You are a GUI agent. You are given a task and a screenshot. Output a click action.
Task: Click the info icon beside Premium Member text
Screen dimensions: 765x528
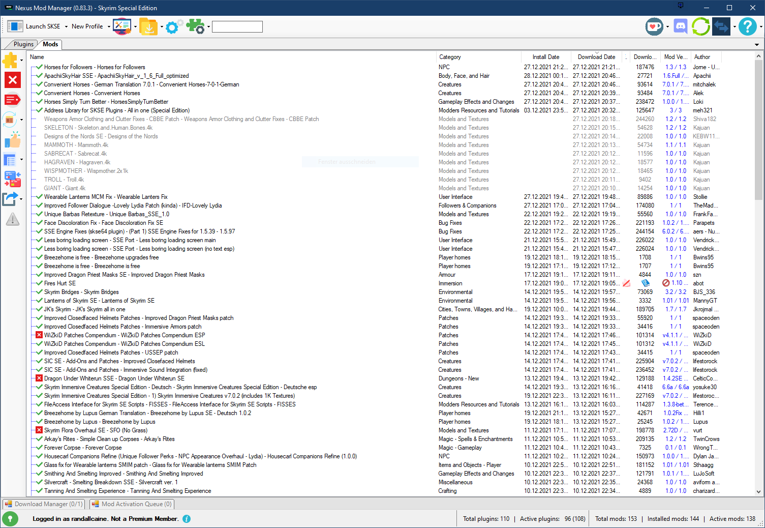tap(187, 519)
